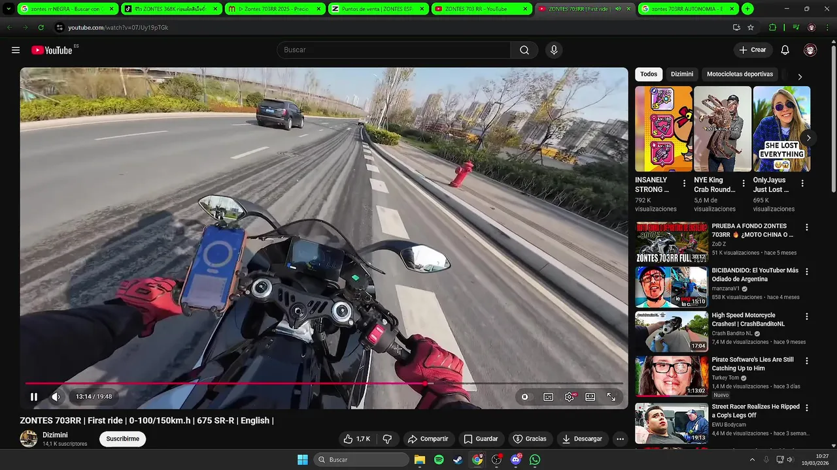Switch to theater mode view
837x470 pixels.
(590, 397)
